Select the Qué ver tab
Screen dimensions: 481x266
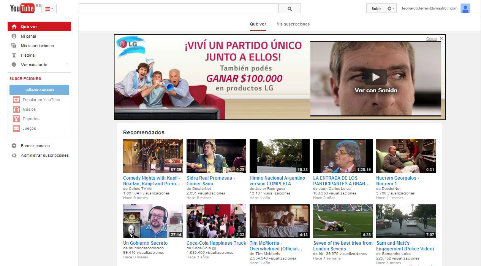[258, 24]
